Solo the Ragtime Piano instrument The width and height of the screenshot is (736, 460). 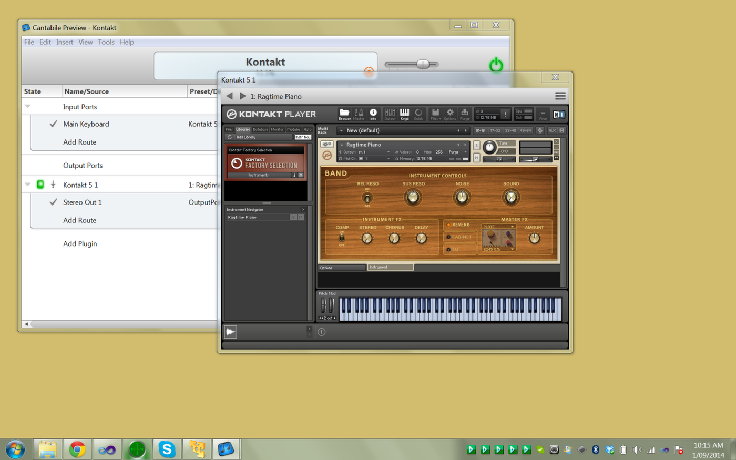coord(477,146)
